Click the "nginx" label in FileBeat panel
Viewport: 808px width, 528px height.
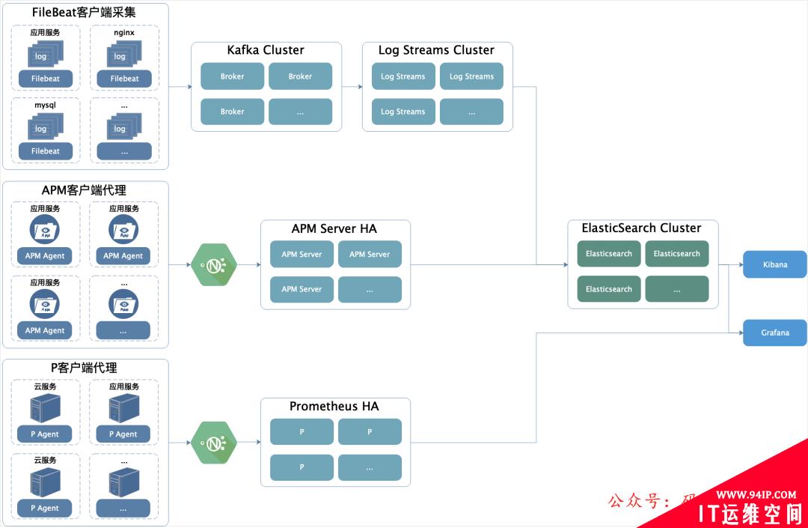(x=124, y=32)
